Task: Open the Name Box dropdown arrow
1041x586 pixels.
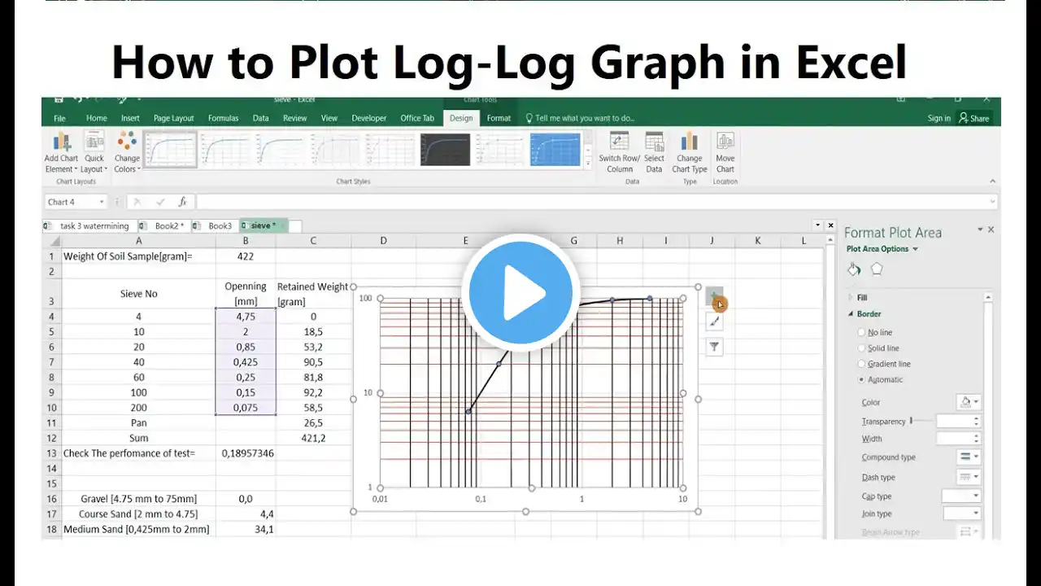Action: [102, 202]
